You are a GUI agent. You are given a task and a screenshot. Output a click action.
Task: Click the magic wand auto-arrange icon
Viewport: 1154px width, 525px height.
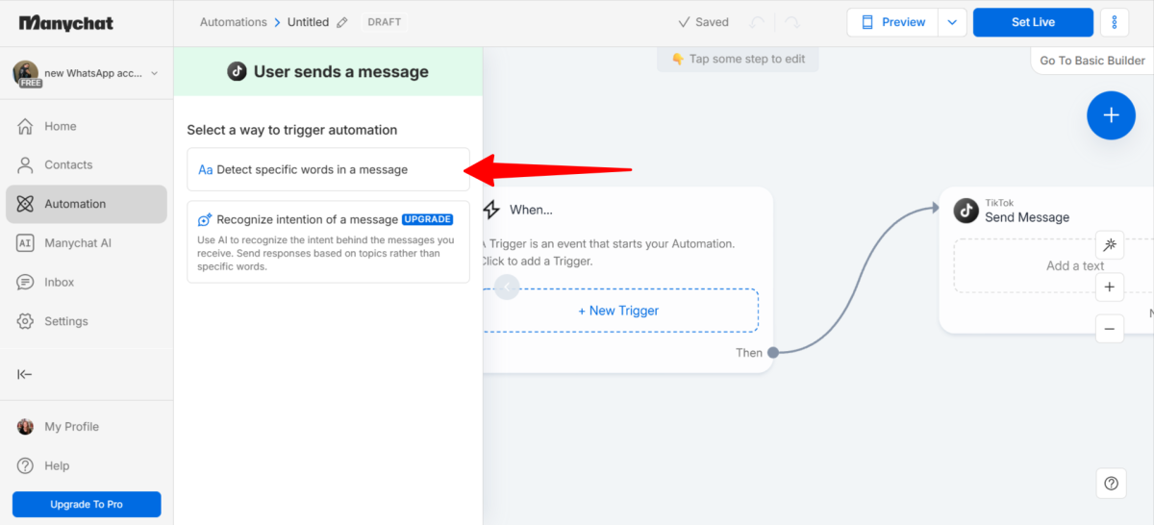pyautogui.click(x=1109, y=245)
